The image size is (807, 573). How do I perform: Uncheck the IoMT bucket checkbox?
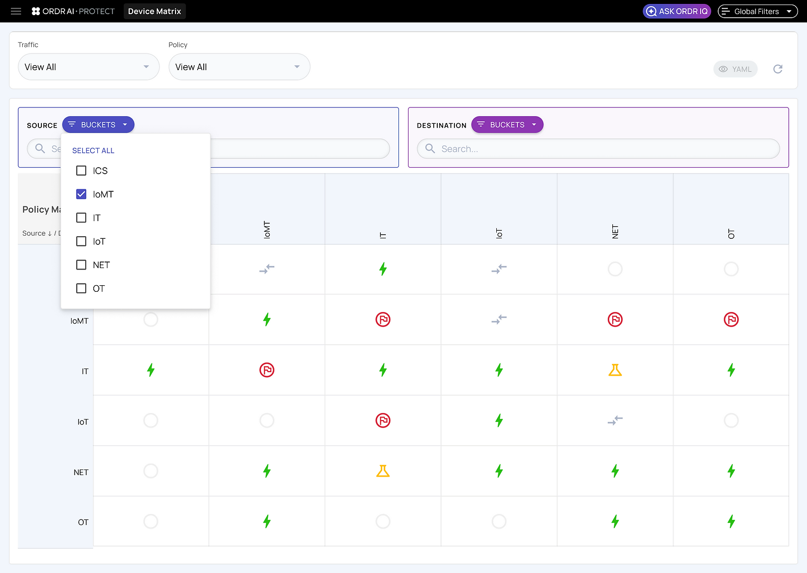click(81, 194)
